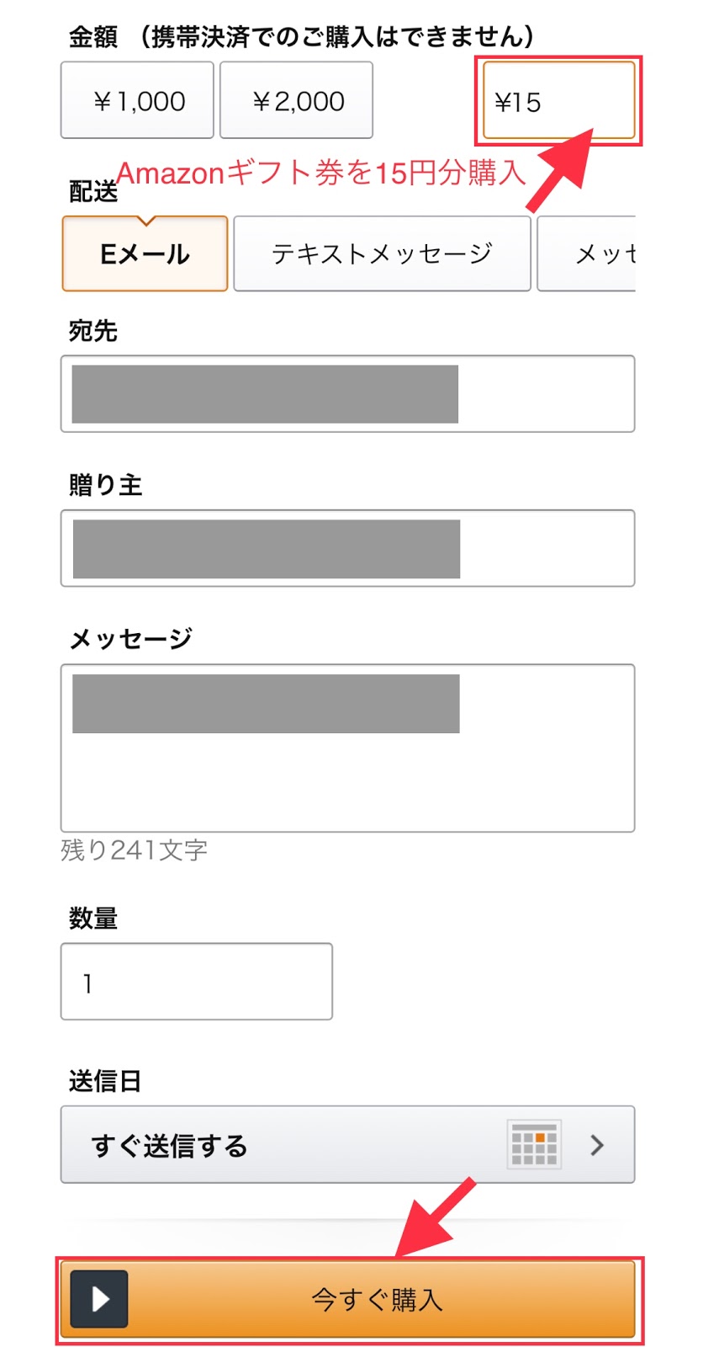The width and height of the screenshot is (703, 1347).
Task: Focus the 贈り主 sender input field
Action: click(347, 548)
